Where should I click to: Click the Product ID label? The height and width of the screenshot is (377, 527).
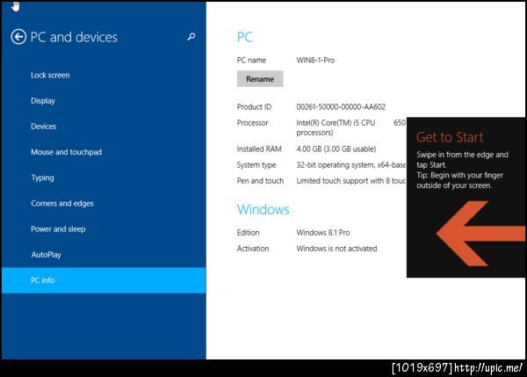[x=254, y=107]
